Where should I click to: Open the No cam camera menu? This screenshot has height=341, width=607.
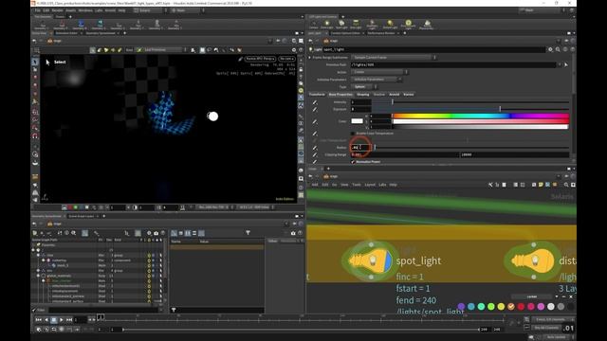[286, 59]
